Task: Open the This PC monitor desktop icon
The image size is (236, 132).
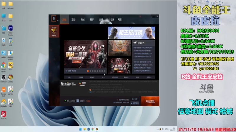Action: pyautogui.click(x=4, y=16)
